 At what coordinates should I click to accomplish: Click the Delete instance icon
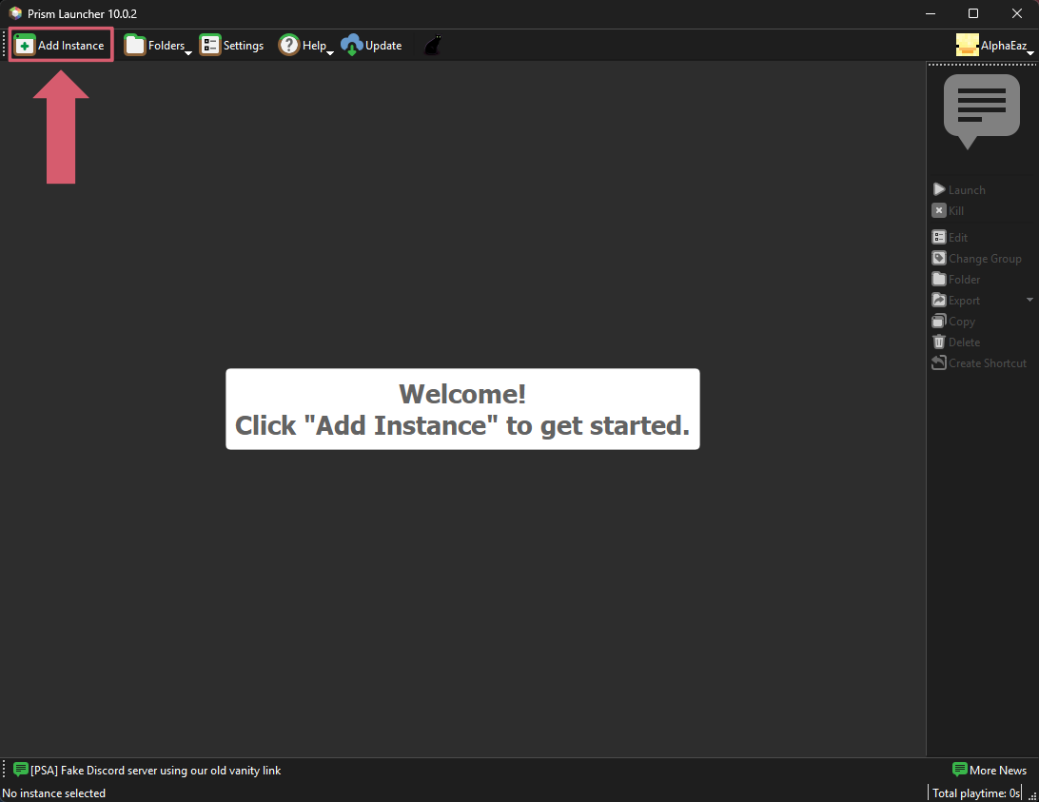[938, 342]
